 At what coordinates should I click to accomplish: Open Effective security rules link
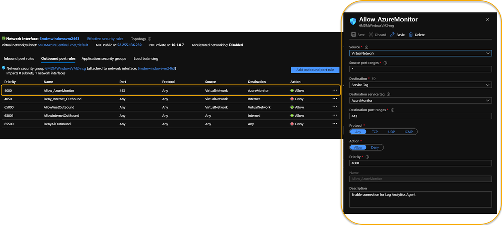(105, 38)
